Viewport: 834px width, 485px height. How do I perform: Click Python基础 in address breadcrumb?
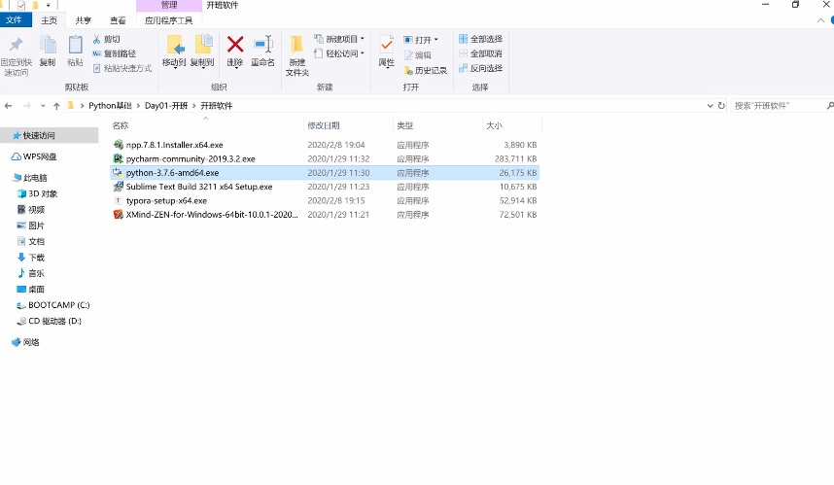110,106
